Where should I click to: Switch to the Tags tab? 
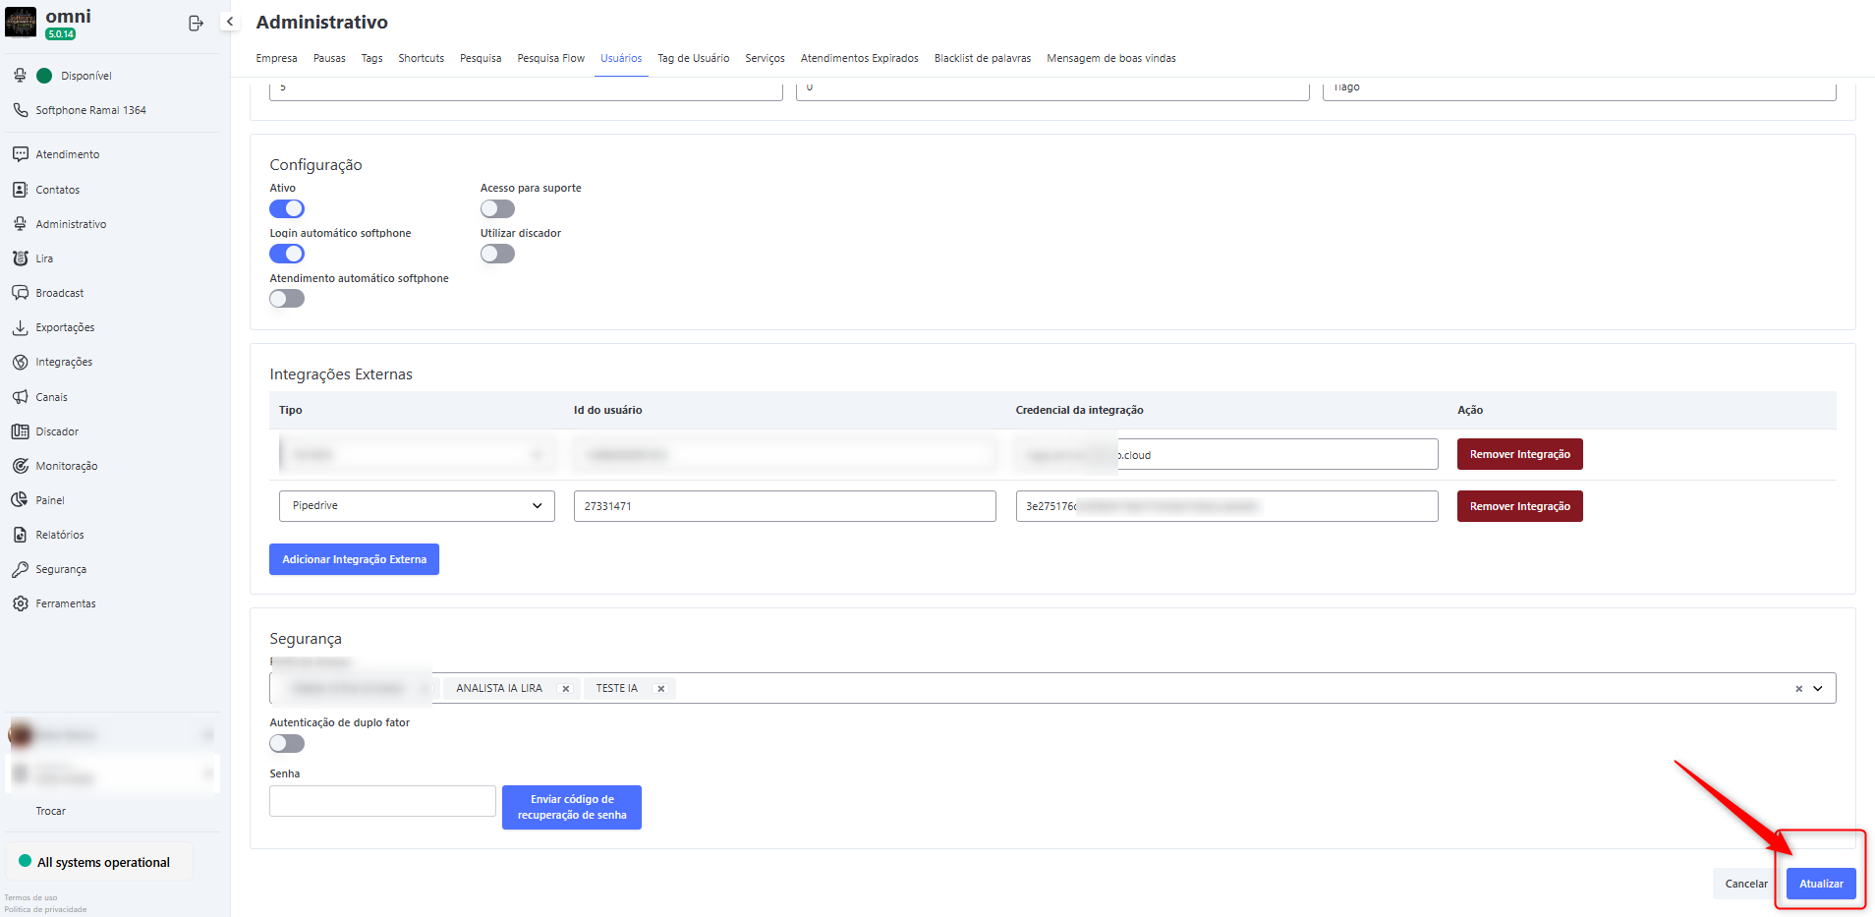click(371, 58)
